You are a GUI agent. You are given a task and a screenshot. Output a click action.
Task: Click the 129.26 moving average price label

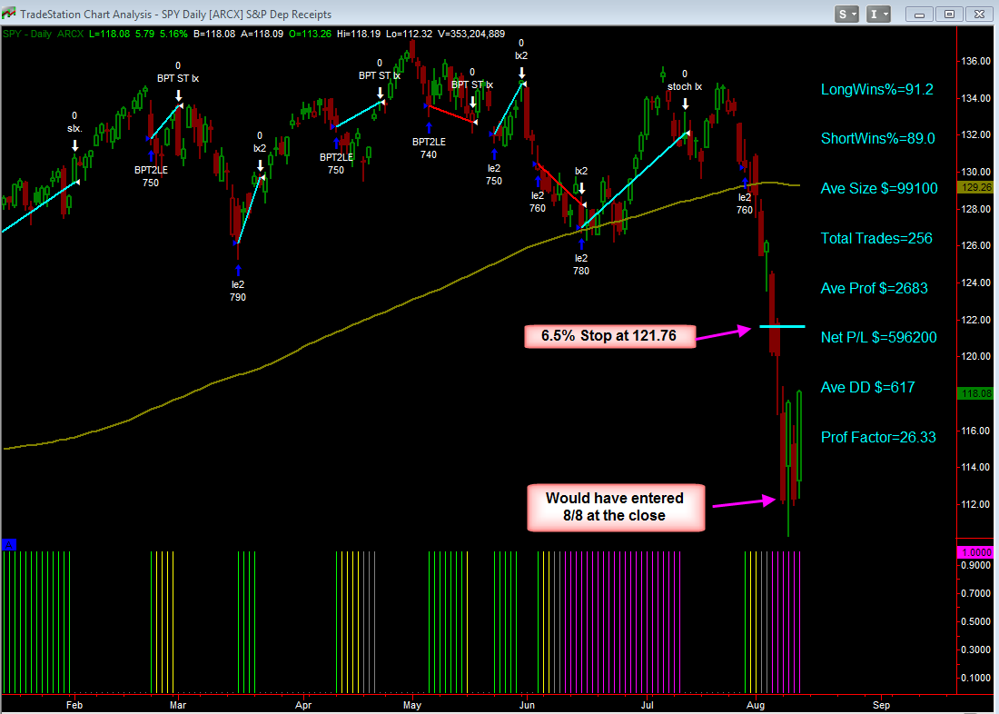pyautogui.click(x=979, y=187)
